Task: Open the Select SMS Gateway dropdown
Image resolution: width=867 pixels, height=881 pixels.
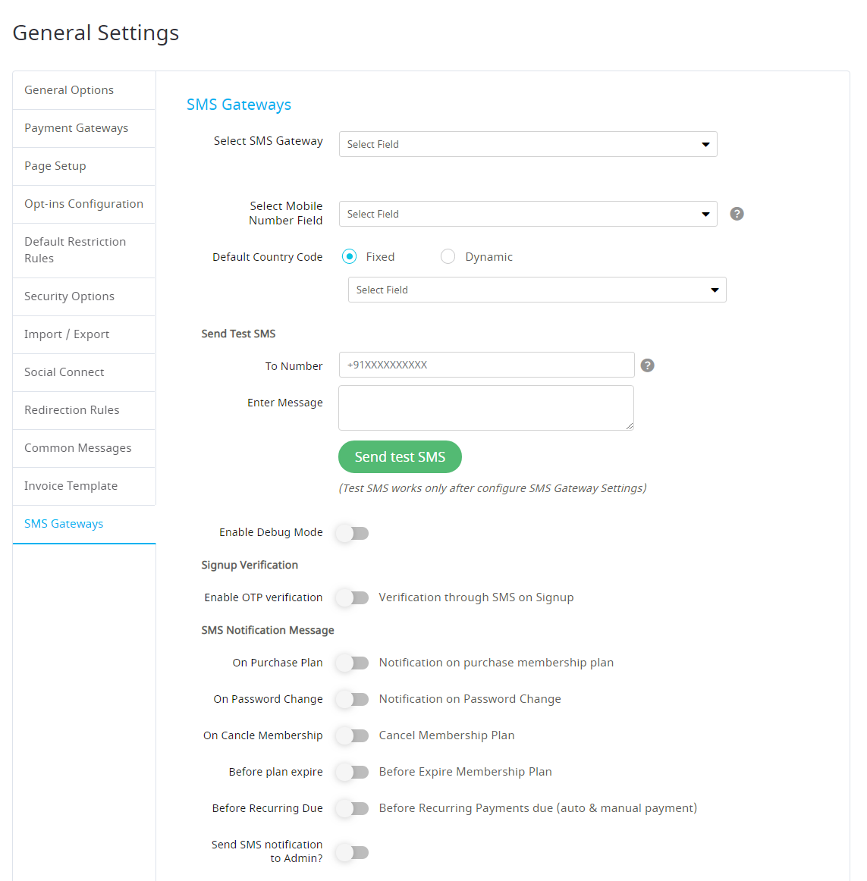Action: 528,144
